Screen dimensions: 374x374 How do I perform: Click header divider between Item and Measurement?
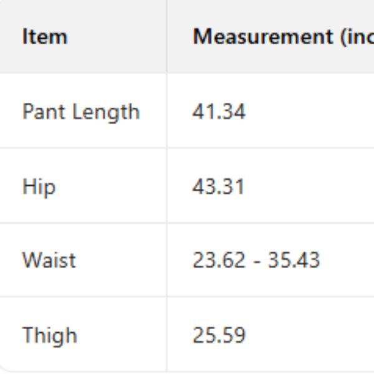click(x=166, y=37)
